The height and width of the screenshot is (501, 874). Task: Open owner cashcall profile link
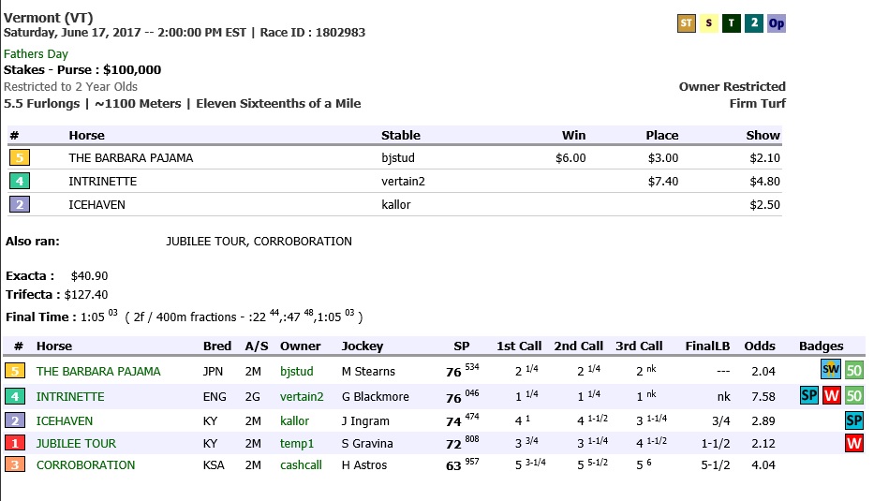point(301,464)
